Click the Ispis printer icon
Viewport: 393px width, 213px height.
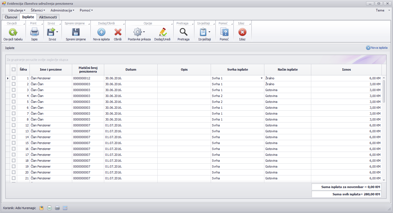[x=34, y=32]
